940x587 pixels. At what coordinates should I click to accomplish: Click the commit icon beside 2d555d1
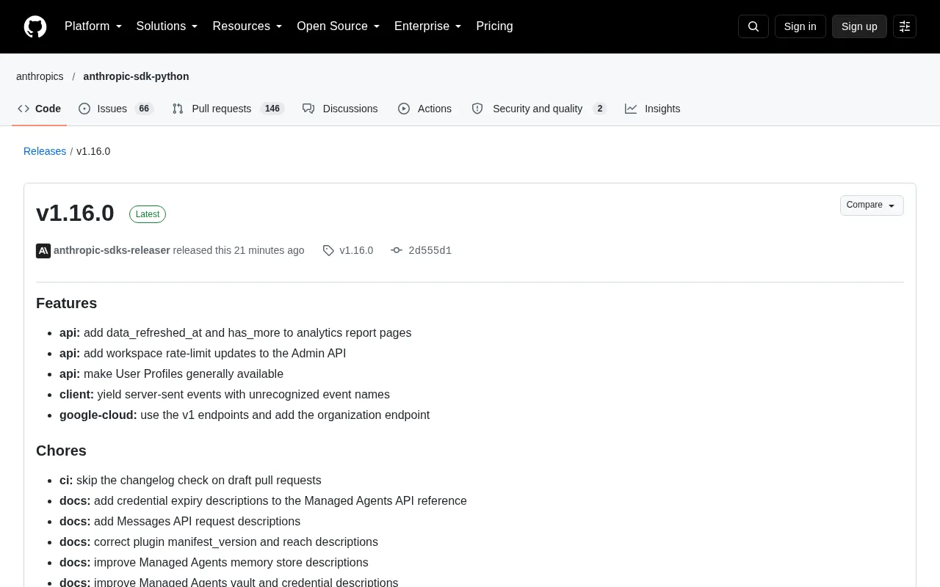click(x=397, y=251)
